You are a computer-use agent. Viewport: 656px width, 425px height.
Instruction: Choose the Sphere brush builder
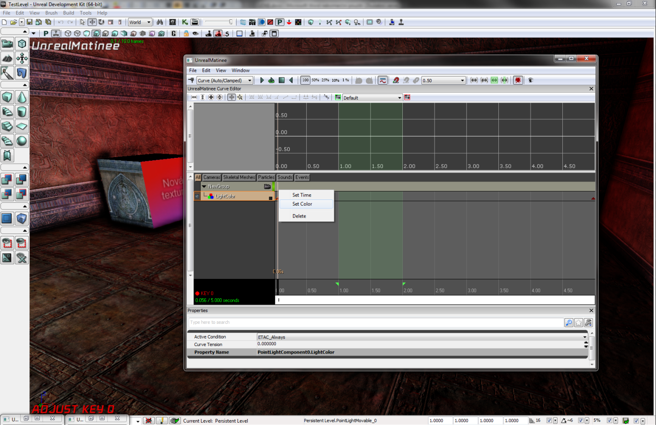[x=22, y=141]
